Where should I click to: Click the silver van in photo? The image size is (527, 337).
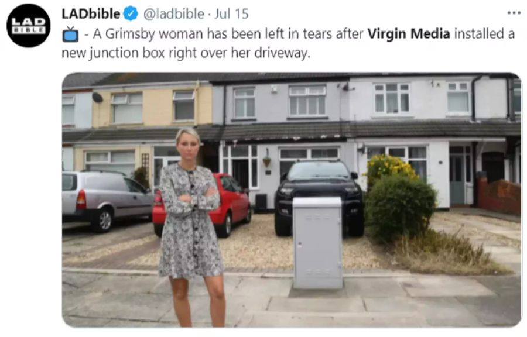point(106,201)
